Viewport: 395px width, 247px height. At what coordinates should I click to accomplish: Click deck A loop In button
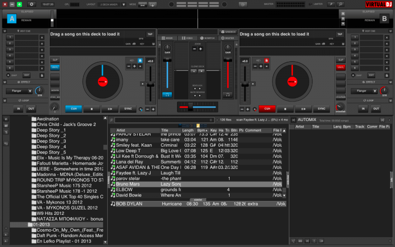(x=18, y=109)
